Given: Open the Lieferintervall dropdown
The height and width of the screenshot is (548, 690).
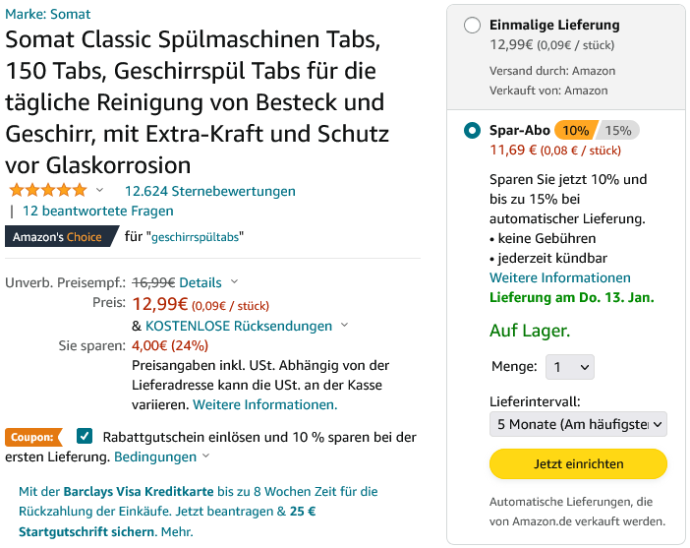Looking at the screenshot, I should (578, 424).
